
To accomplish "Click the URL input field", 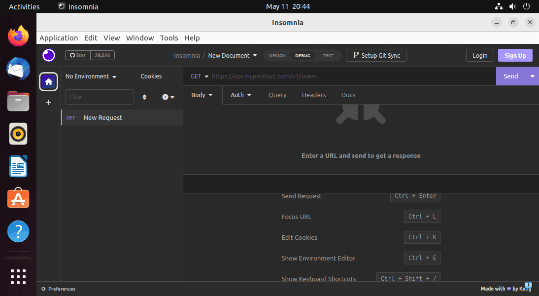I will point(352,76).
